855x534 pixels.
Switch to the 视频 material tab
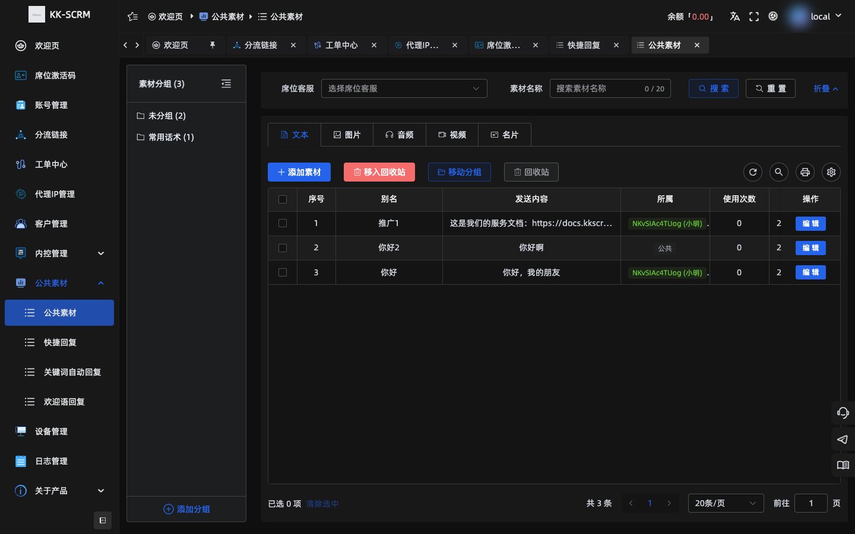point(452,135)
